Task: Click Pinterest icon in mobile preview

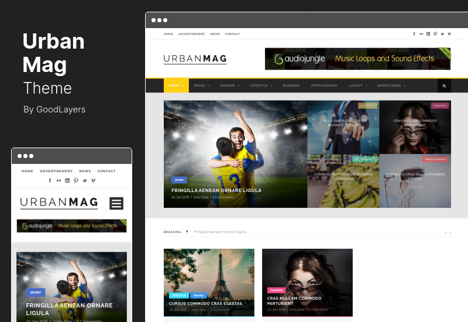Action: coord(76,180)
